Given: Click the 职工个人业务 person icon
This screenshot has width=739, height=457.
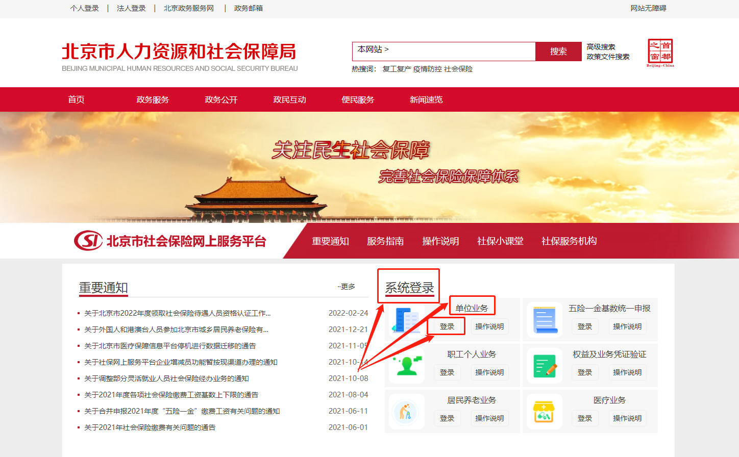Looking at the screenshot, I should [x=406, y=366].
